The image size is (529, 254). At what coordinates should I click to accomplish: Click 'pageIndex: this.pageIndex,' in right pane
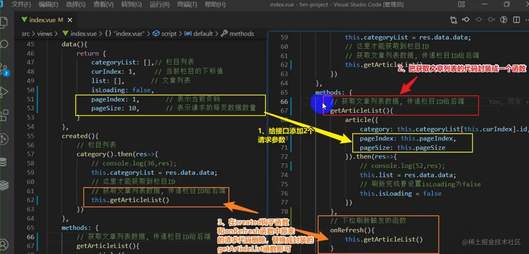coord(408,138)
